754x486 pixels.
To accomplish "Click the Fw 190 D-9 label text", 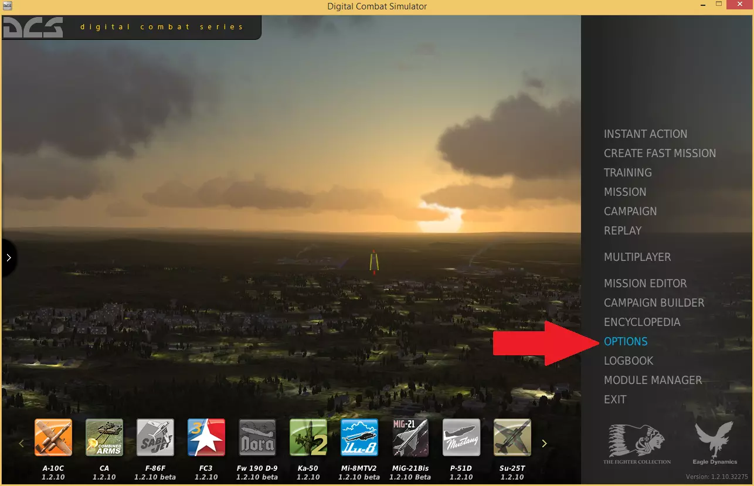I will tap(257, 468).
